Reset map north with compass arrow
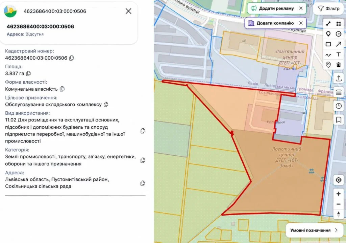The image size is (346, 243). [x=339, y=214]
